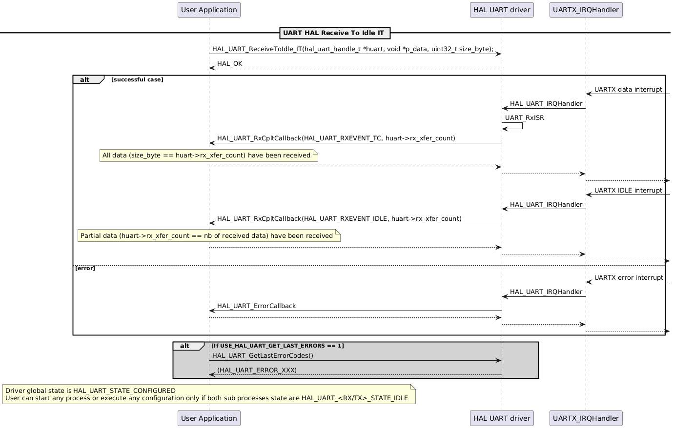Click the UARTX error interrupt arrow
This screenshot has height=428, width=673.
click(x=627, y=282)
